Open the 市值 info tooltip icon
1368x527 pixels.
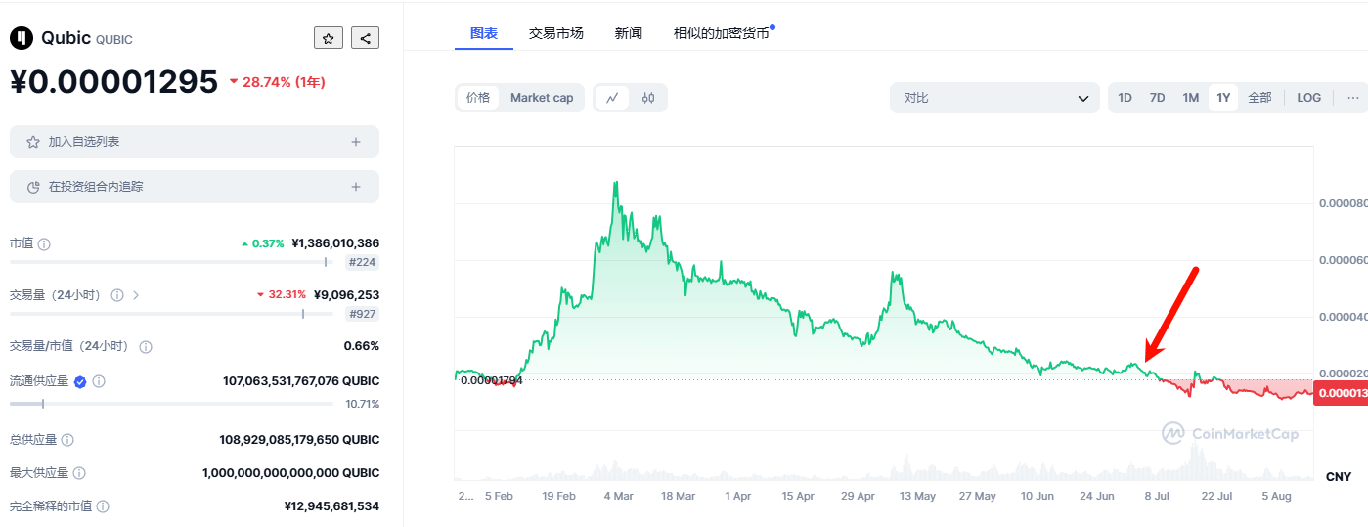tap(44, 243)
